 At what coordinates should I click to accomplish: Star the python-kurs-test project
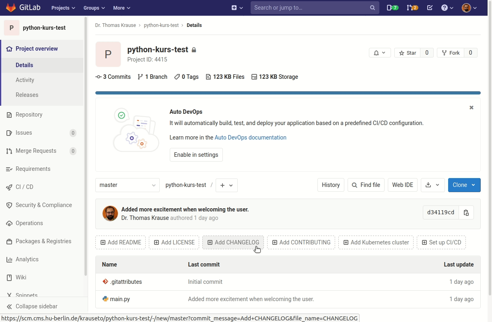tap(408, 53)
